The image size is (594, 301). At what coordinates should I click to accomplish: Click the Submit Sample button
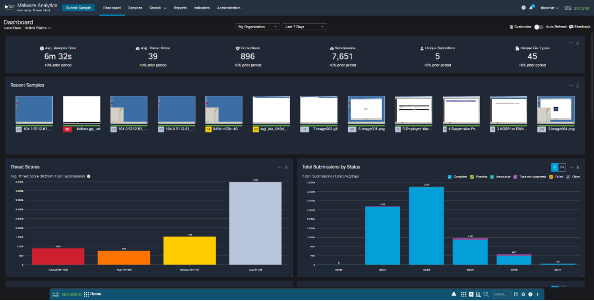tap(78, 8)
